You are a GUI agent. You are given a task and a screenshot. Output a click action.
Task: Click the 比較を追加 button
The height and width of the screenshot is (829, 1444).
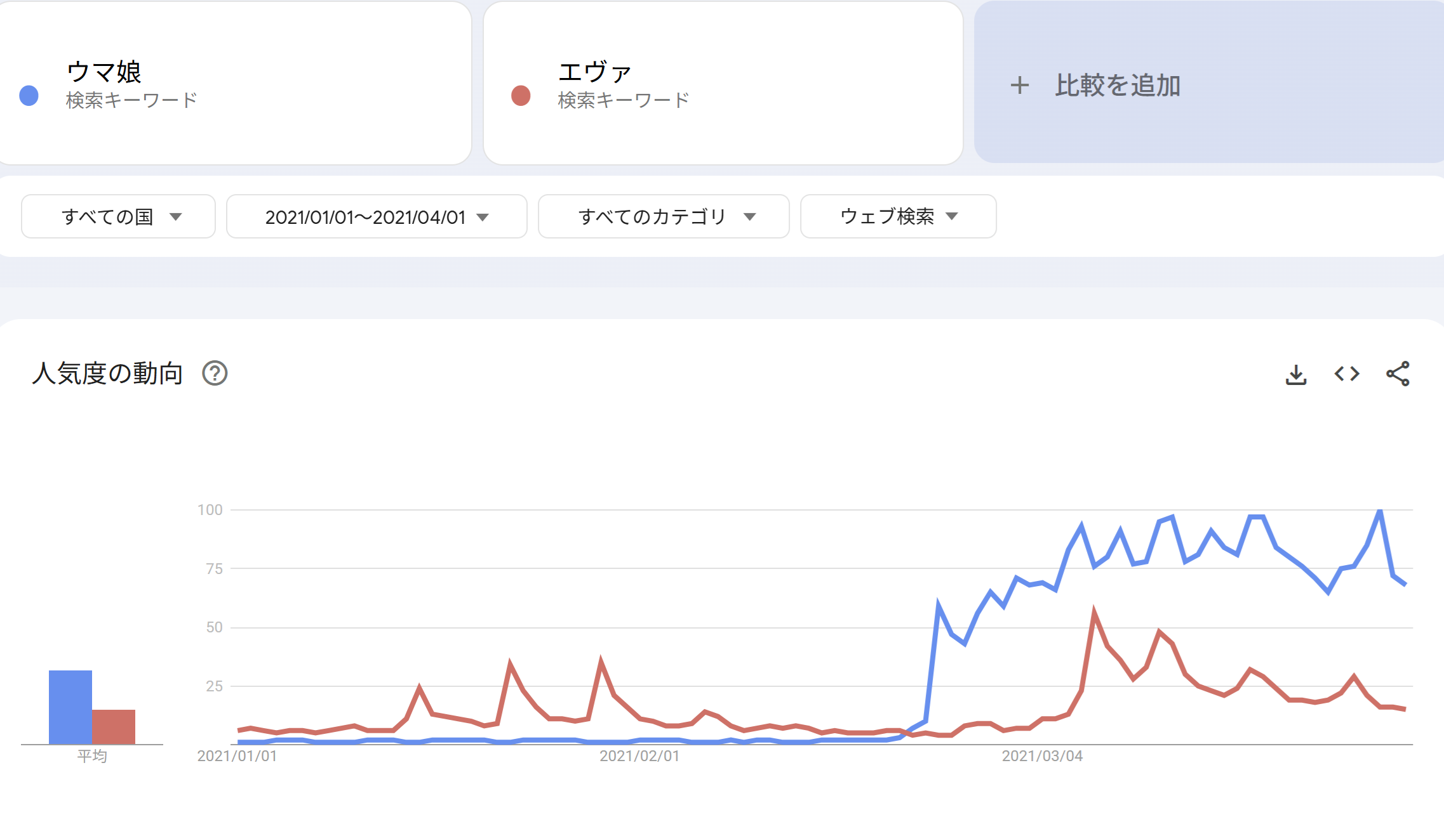tap(1118, 86)
